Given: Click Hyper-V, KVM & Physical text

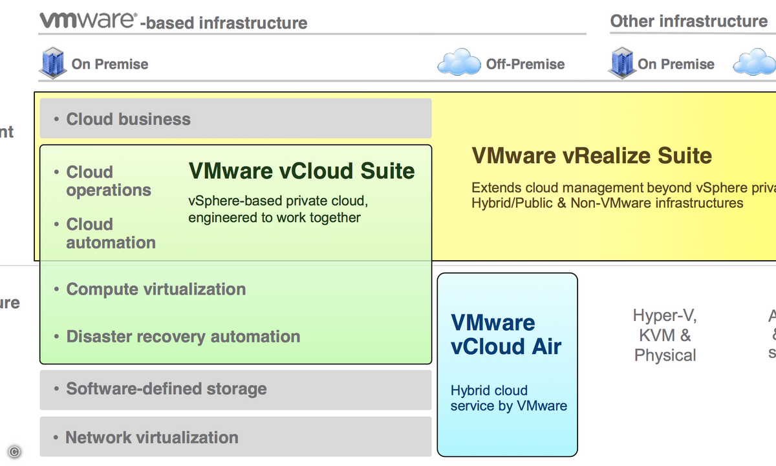Looking at the screenshot, I should pyautogui.click(x=665, y=336).
